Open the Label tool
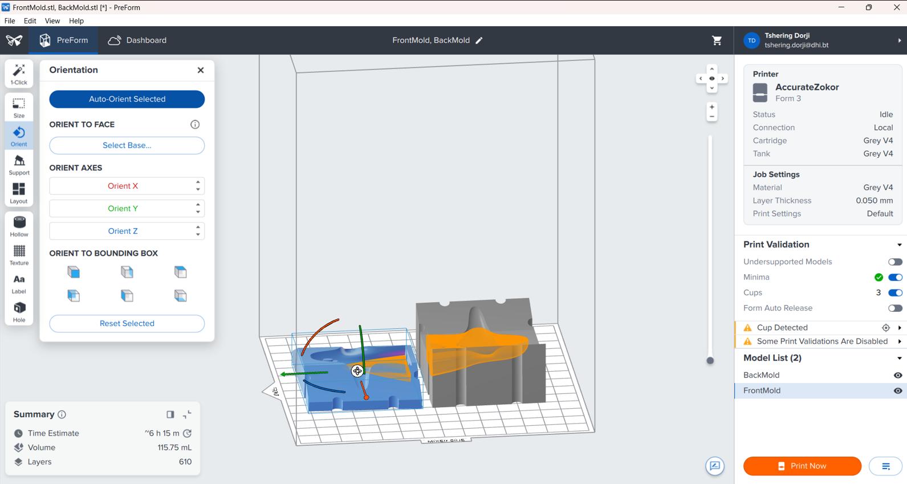907x484 pixels. pos(19,283)
